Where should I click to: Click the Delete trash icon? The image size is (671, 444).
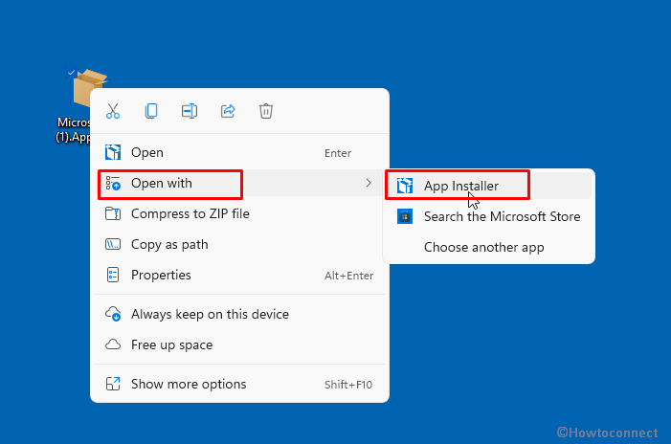click(x=266, y=111)
